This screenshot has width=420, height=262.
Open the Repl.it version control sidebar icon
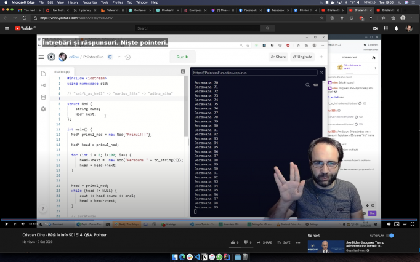click(43, 85)
